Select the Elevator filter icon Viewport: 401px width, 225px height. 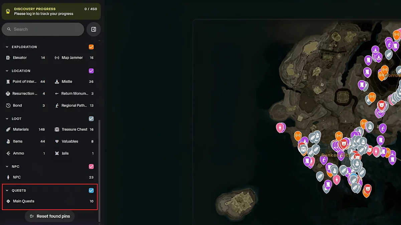[8, 58]
